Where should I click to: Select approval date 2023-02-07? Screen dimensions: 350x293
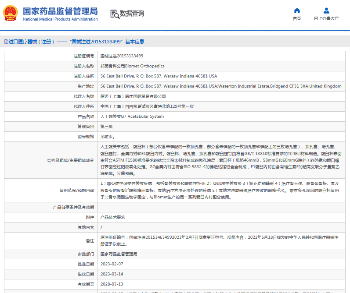tap(112, 264)
